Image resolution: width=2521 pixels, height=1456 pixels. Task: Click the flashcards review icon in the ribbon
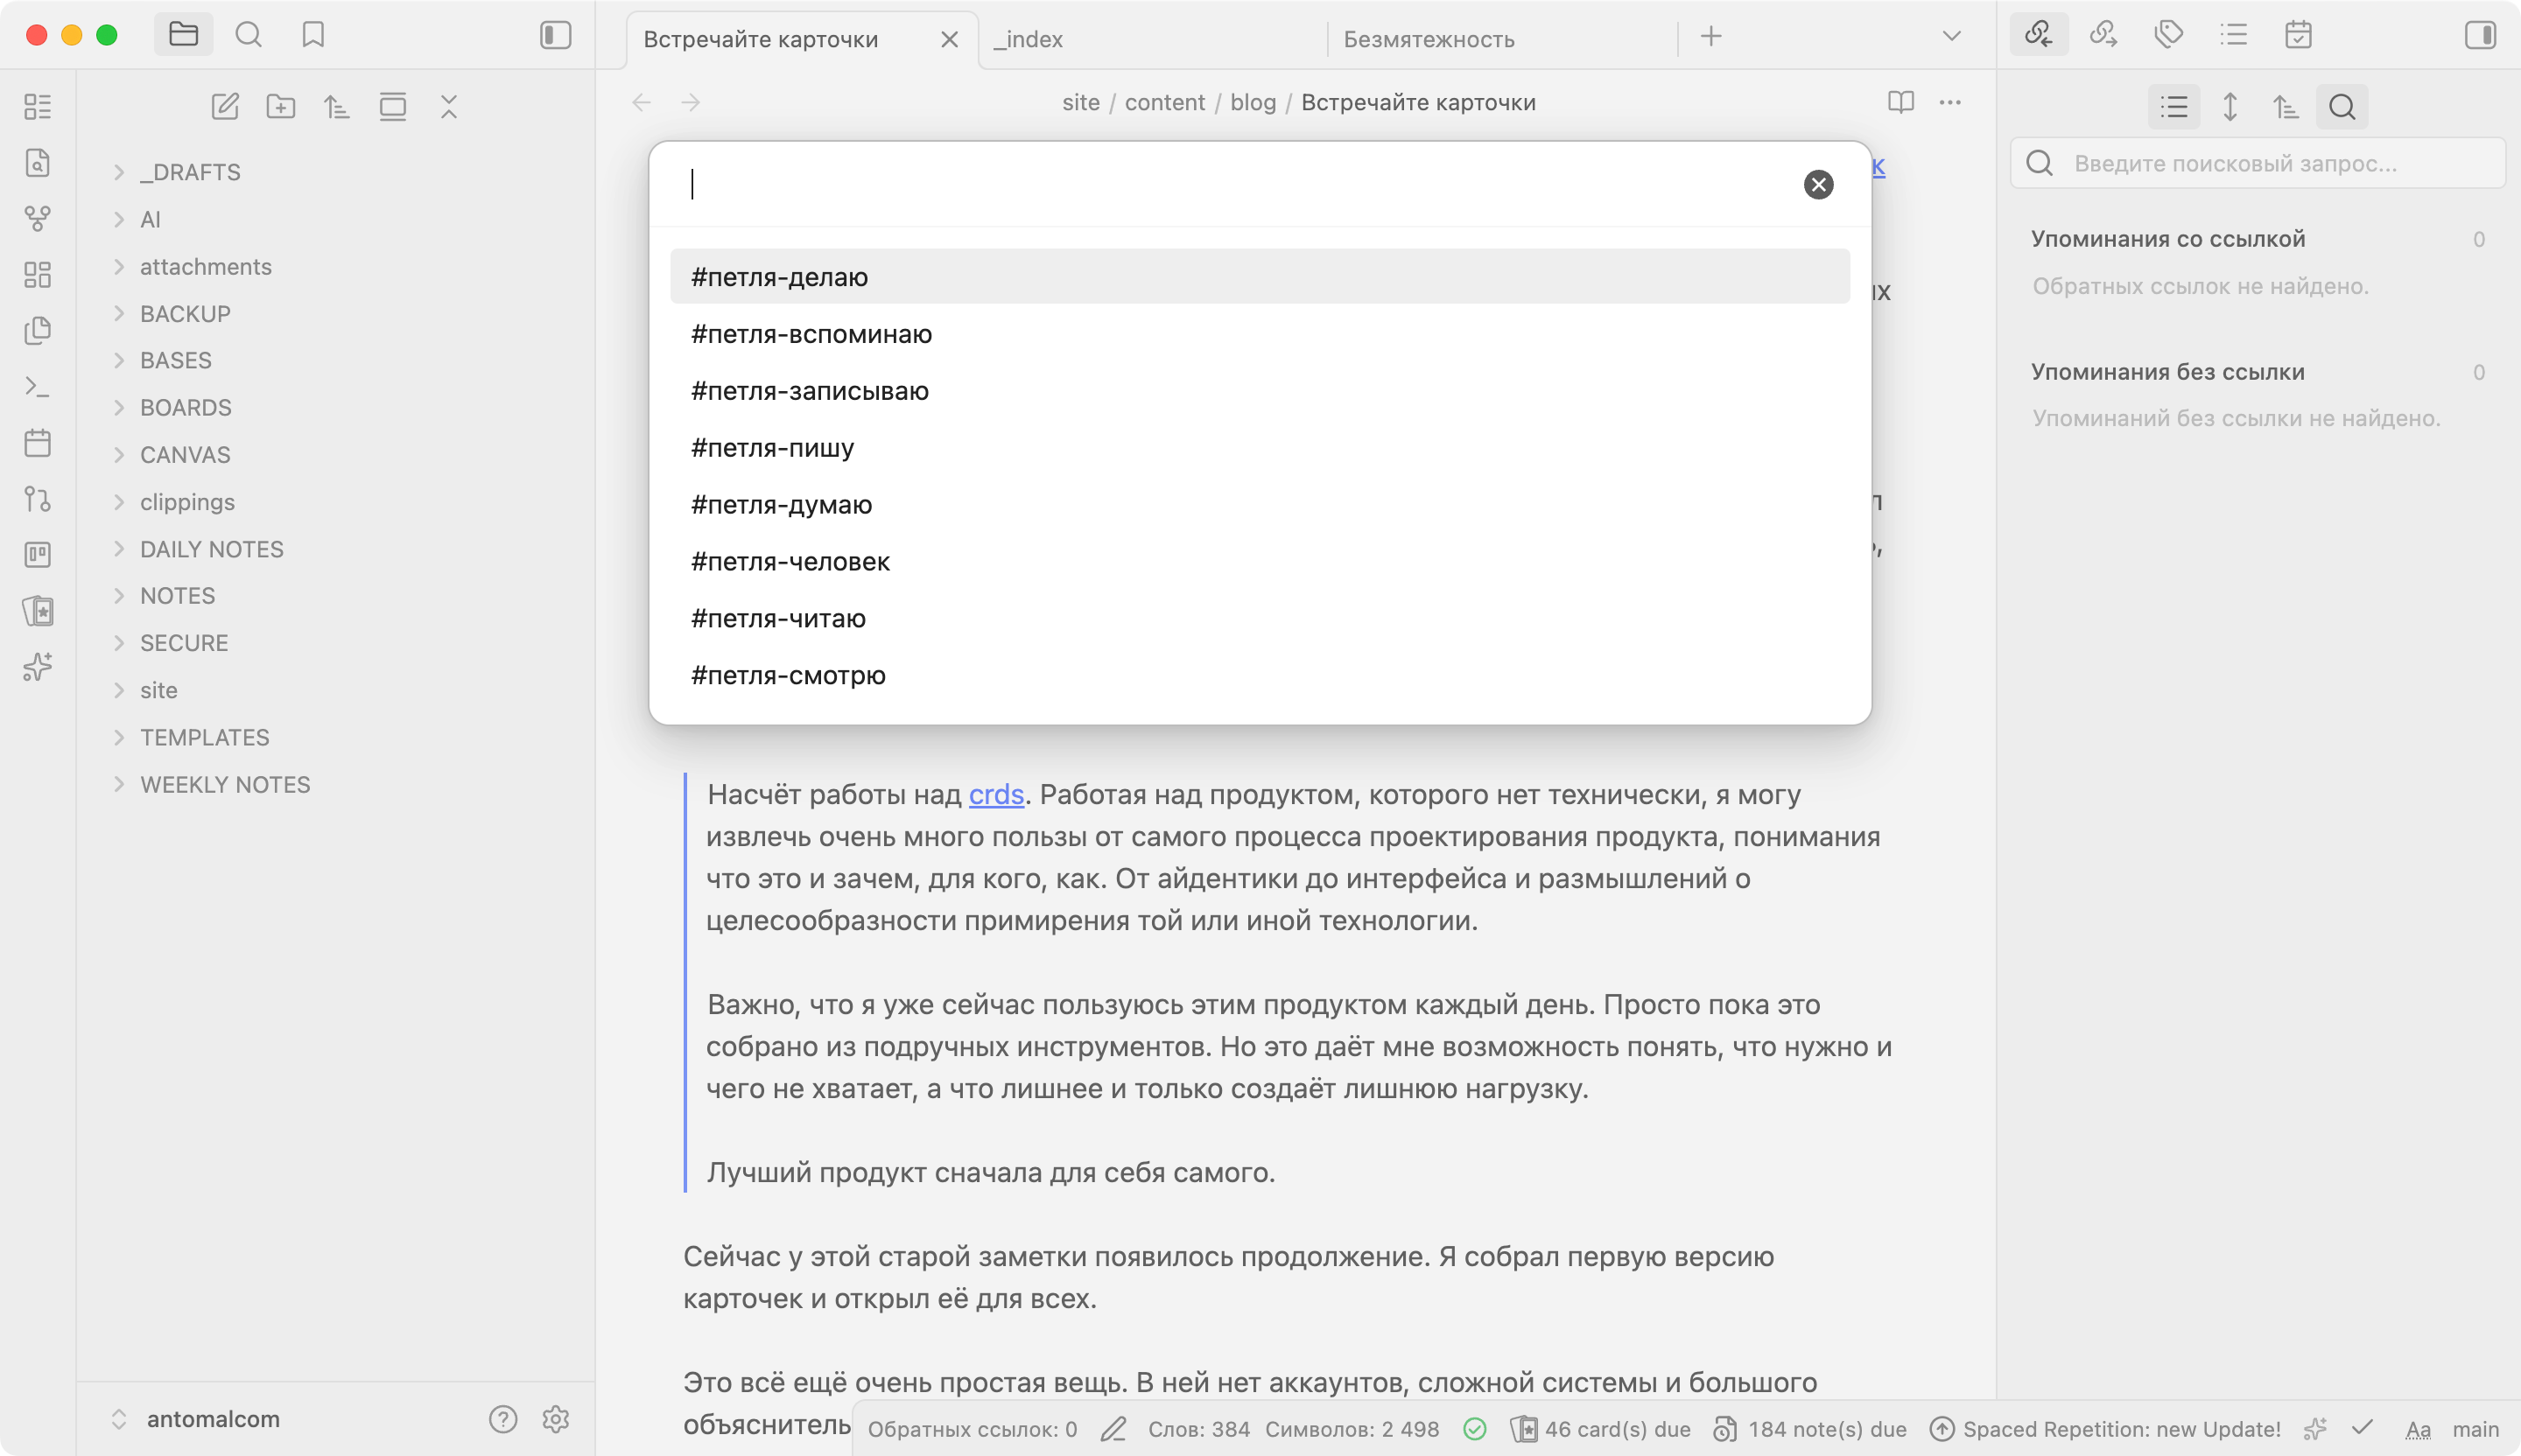(37, 610)
